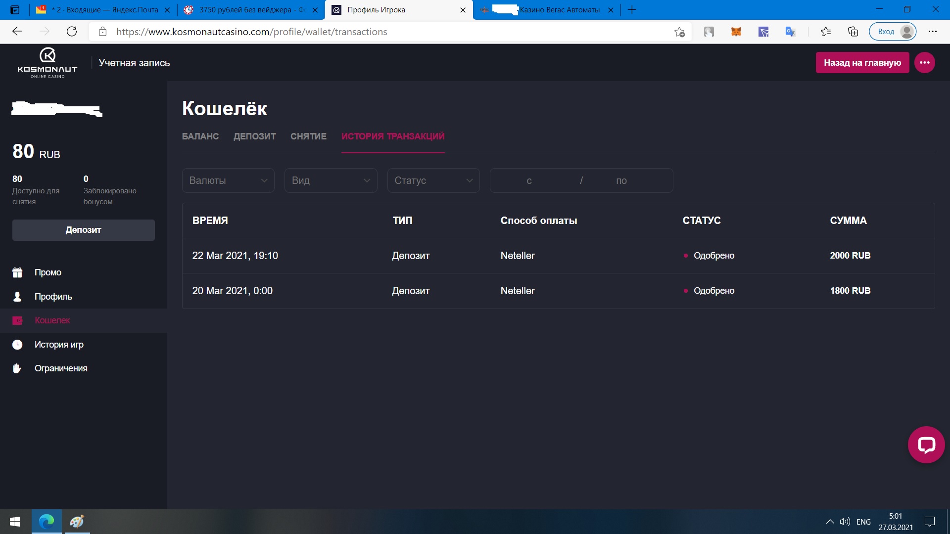Click the Промо gift icon
This screenshot has width=950, height=534.
pos(17,272)
